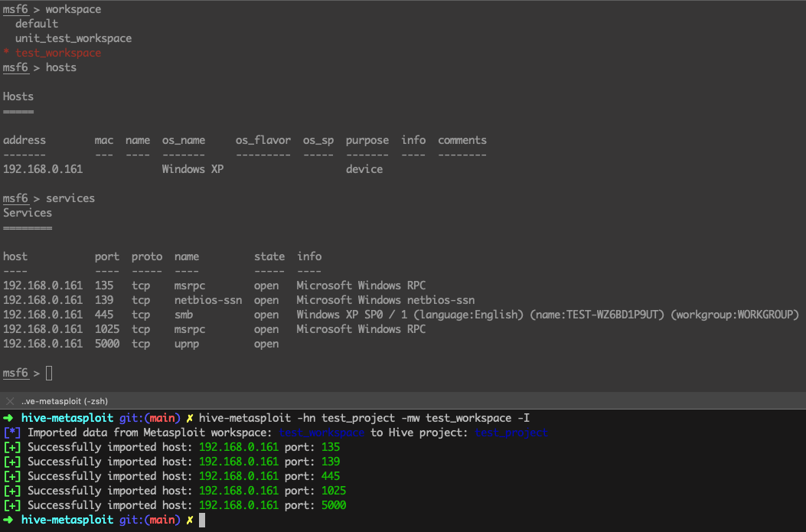The height and width of the screenshot is (532, 806).
Task: Click '(name:TEST-WZ6BD1P9UT)' in smb info
Action: click(597, 315)
